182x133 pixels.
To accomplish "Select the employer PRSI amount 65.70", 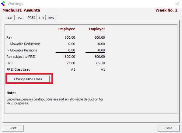I will tap(100, 63).
